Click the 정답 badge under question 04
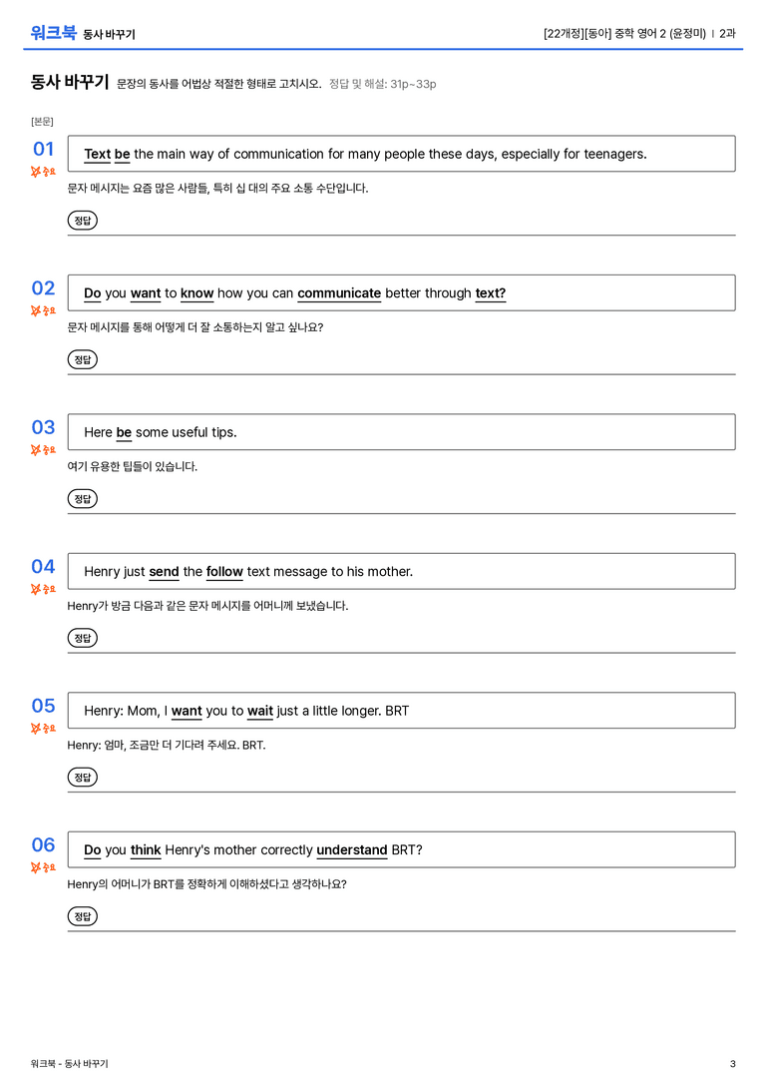This screenshot has width=766, height=1085. click(82, 638)
